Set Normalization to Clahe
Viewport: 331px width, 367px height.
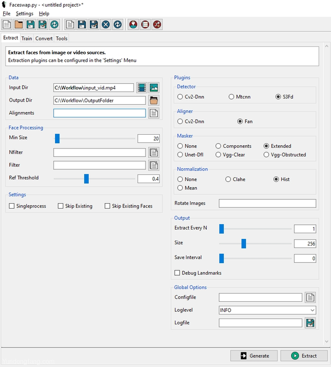point(236,179)
